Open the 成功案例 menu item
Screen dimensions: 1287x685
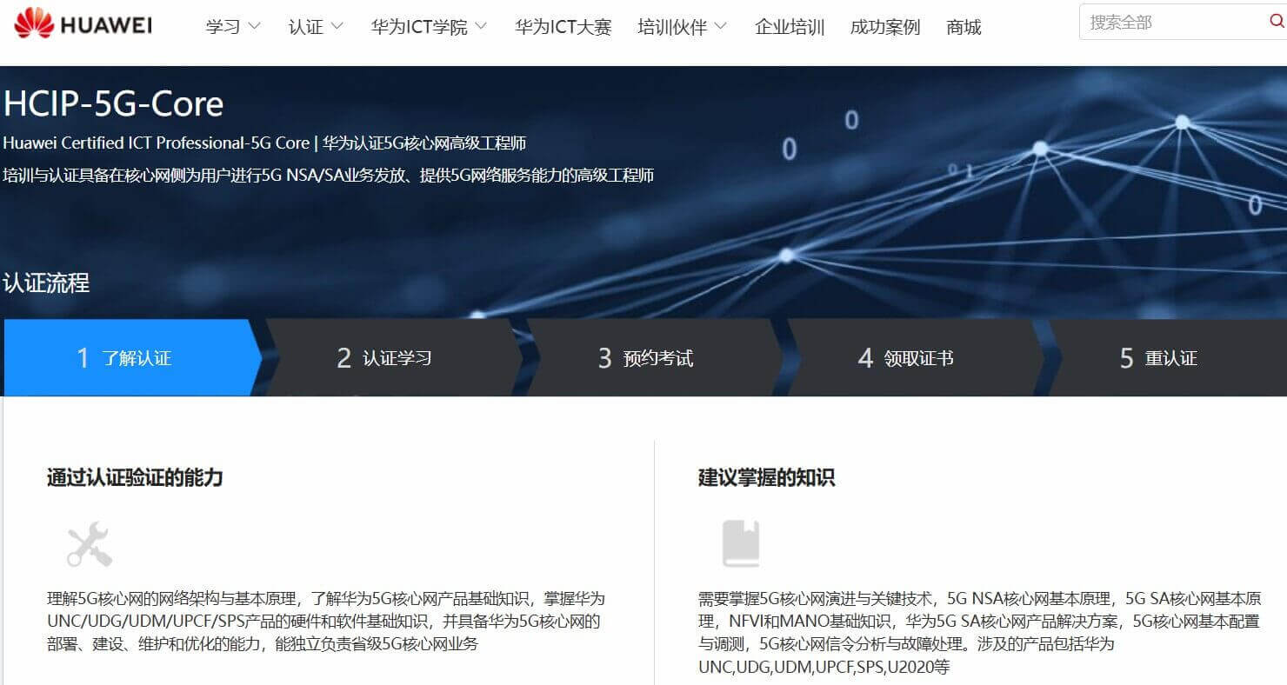885,27
